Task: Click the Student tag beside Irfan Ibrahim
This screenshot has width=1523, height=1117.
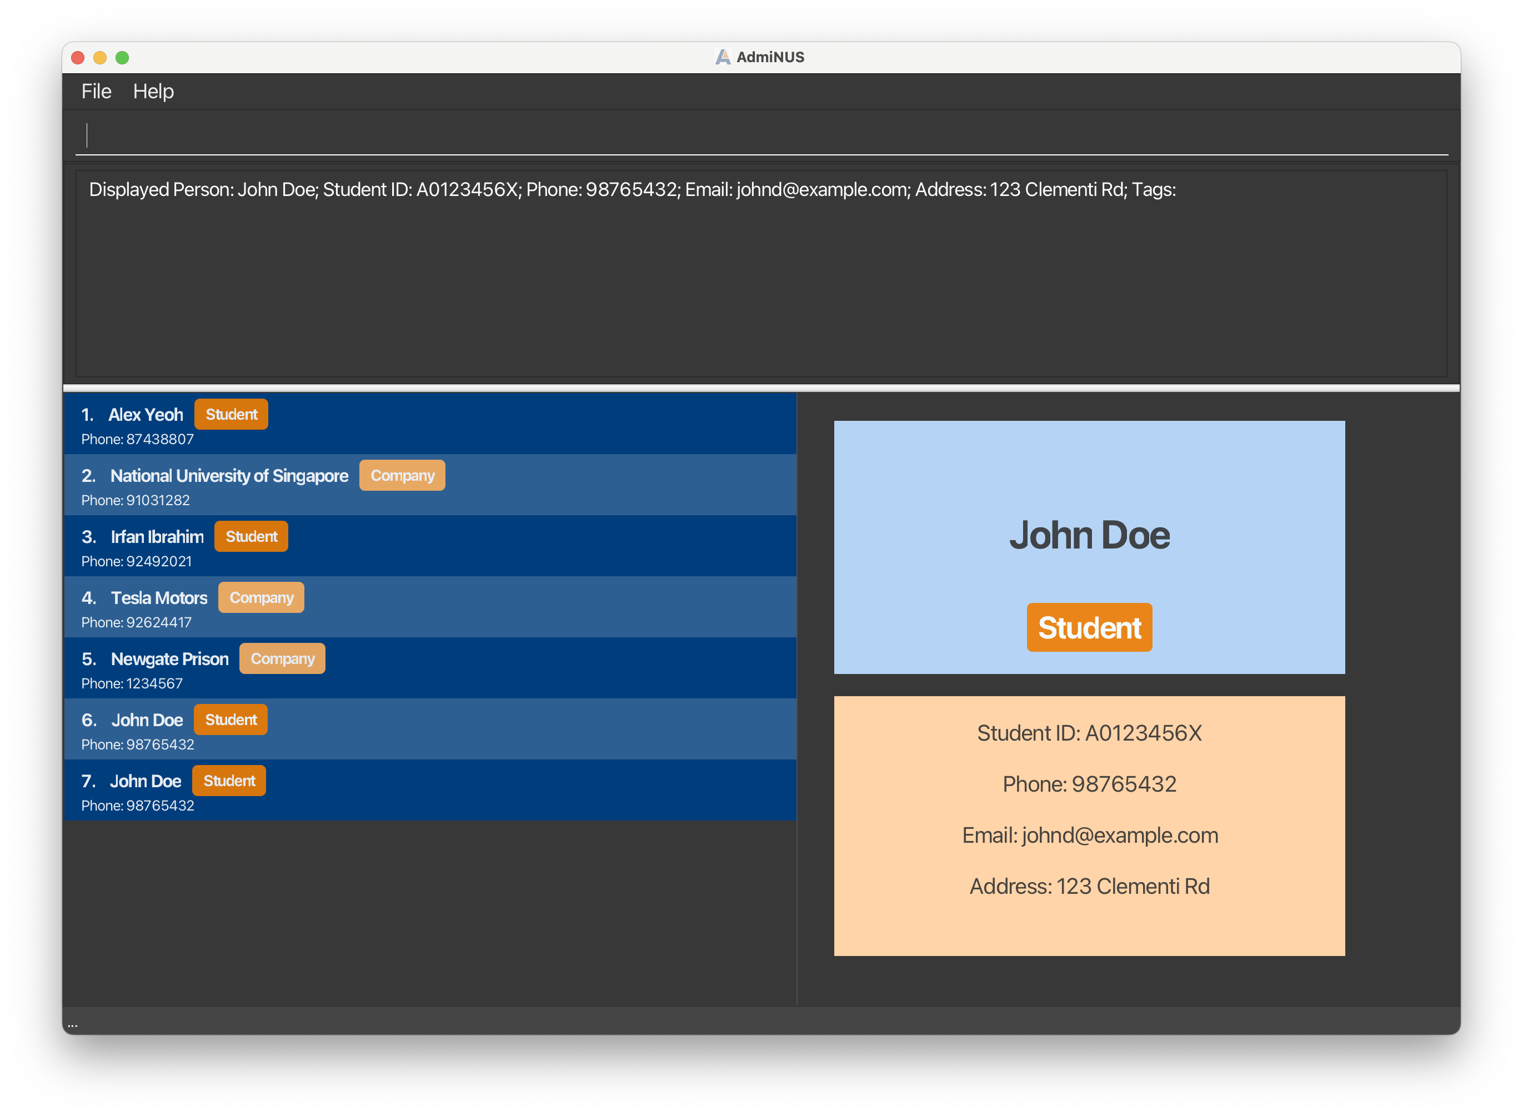Action: (251, 537)
